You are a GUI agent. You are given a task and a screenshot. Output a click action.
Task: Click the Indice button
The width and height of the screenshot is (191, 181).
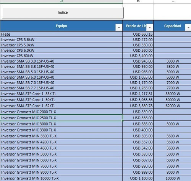click(x=63, y=13)
